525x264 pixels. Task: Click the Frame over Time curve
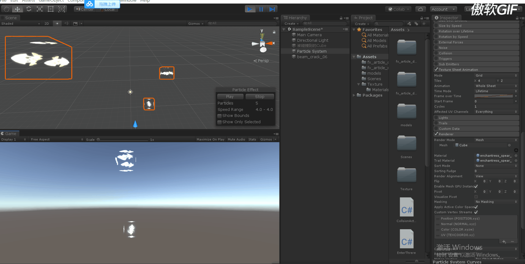coord(494,96)
